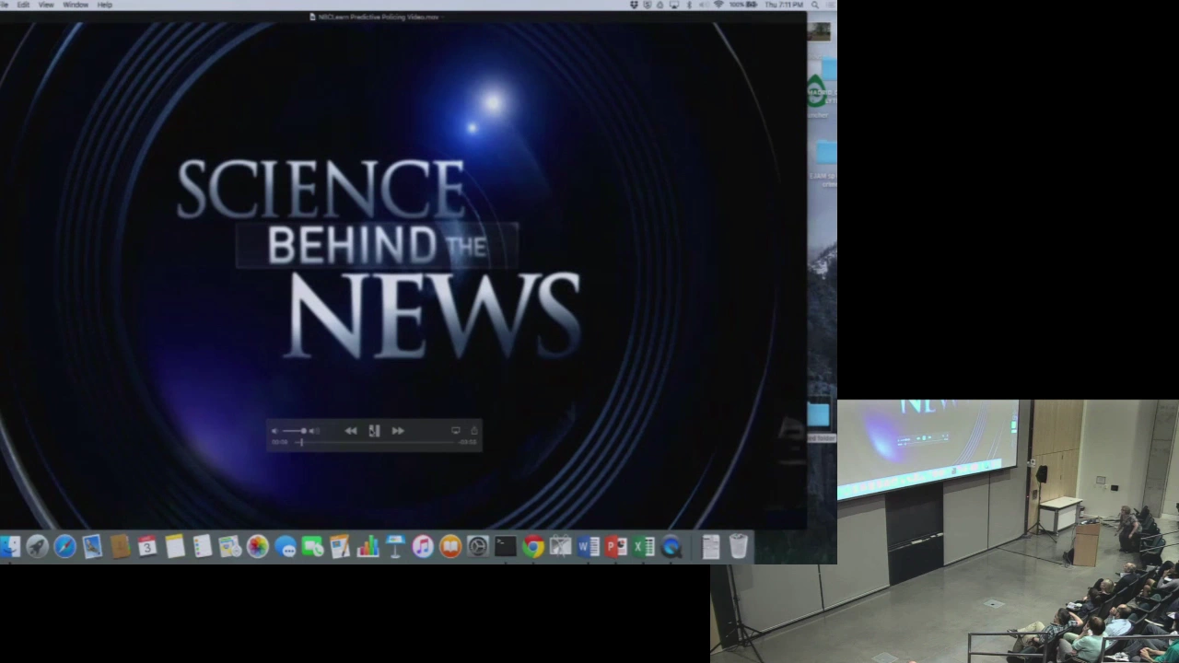Click the clock showing Thu 7:11 PM
The height and width of the screenshot is (663, 1179).
tap(784, 5)
